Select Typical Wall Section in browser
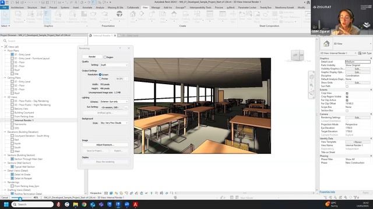The height and width of the screenshot is (209, 373). coord(24,167)
